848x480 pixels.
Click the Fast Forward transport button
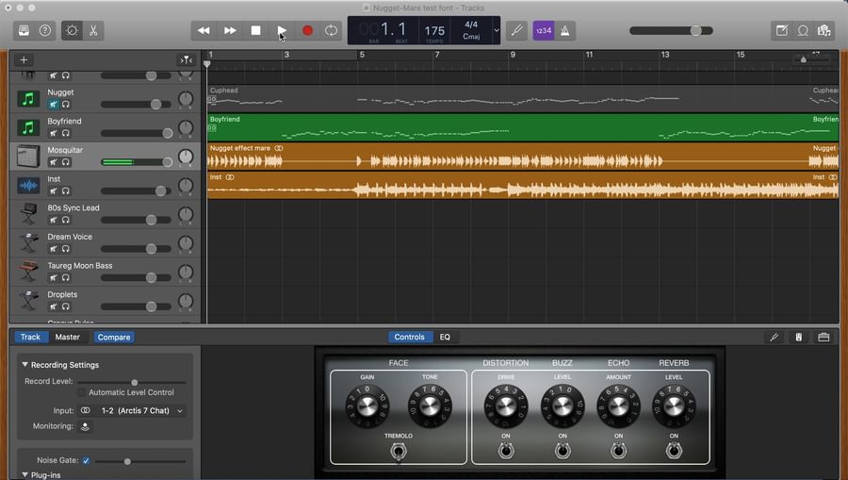[x=230, y=31]
